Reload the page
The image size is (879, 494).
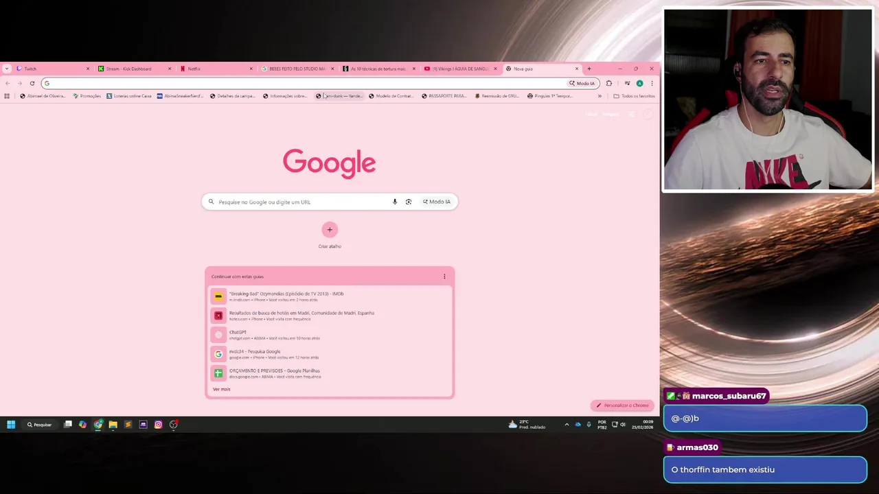[x=32, y=83]
